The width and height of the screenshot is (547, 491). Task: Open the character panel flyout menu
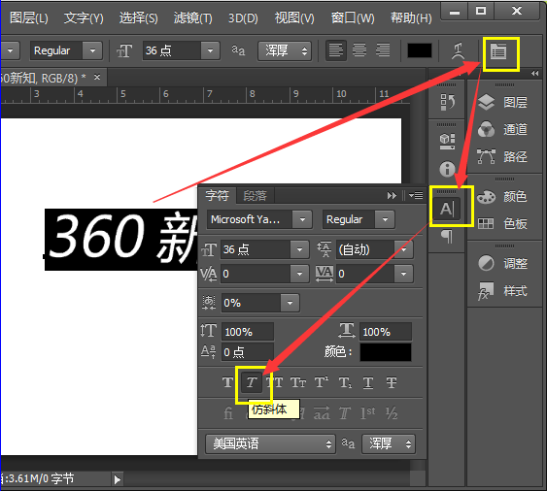coord(416,195)
